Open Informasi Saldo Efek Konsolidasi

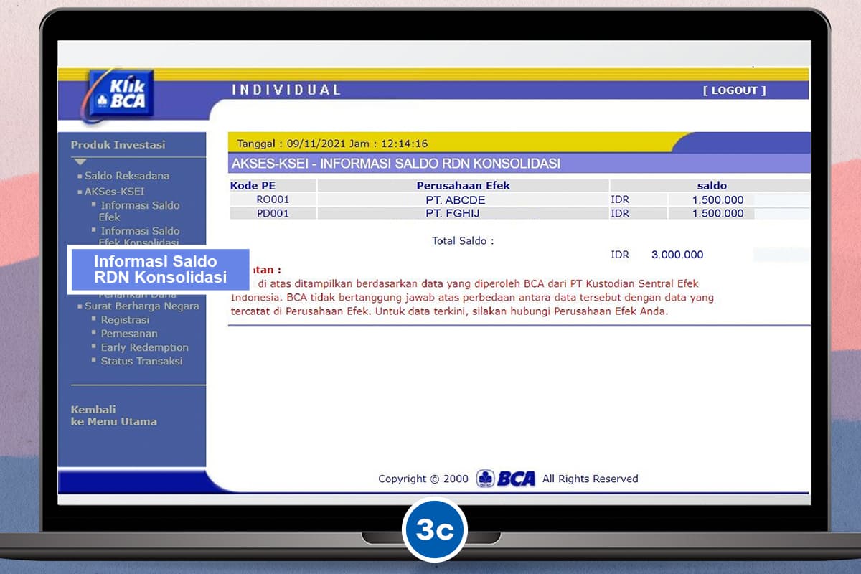(140, 236)
